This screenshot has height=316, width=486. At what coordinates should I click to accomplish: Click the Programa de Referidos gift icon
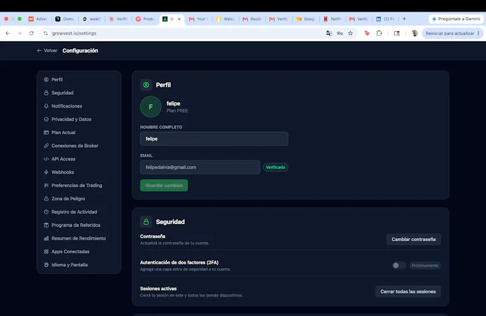click(46, 225)
